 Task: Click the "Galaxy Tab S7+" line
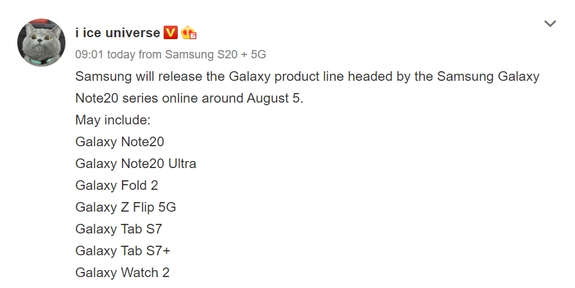tap(123, 251)
